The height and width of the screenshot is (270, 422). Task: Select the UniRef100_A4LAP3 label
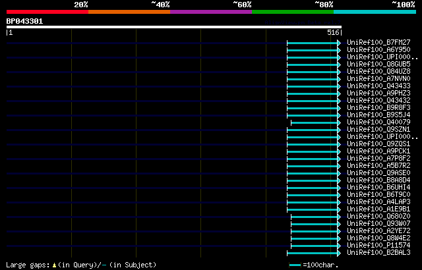click(x=378, y=202)
